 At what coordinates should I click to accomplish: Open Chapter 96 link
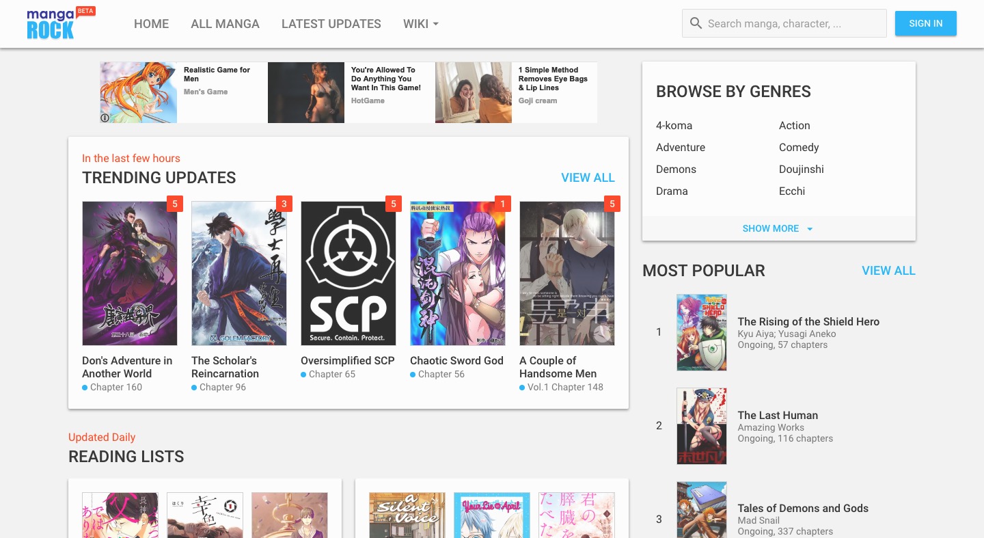pos(223,387)
